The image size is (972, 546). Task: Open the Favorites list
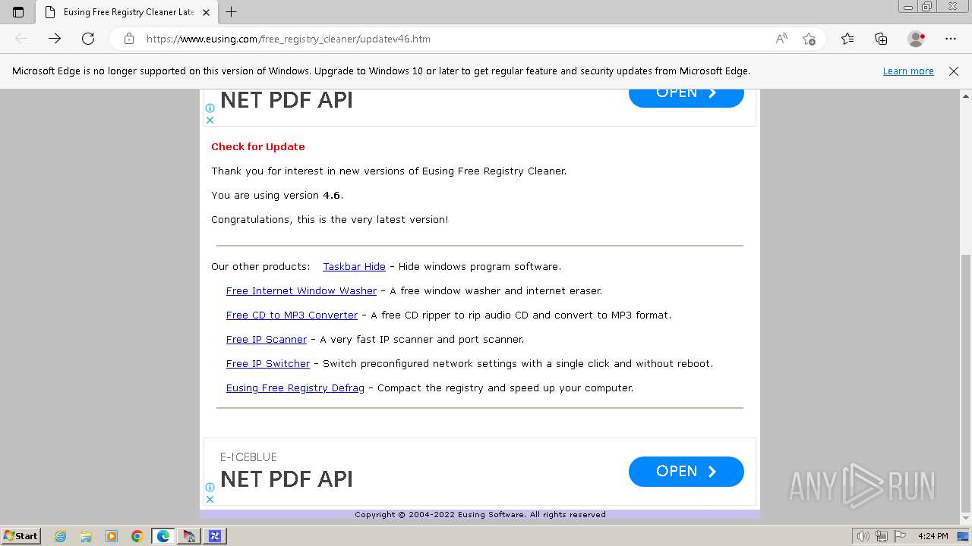847,39
